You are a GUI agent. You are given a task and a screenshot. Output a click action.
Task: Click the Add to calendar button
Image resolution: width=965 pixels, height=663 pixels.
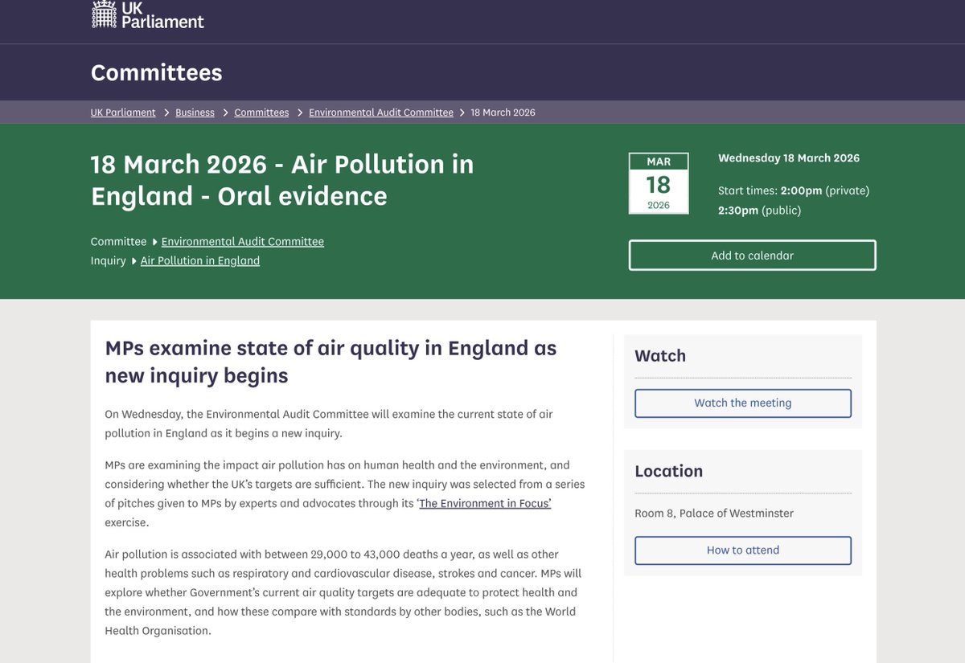coord(752,255)
